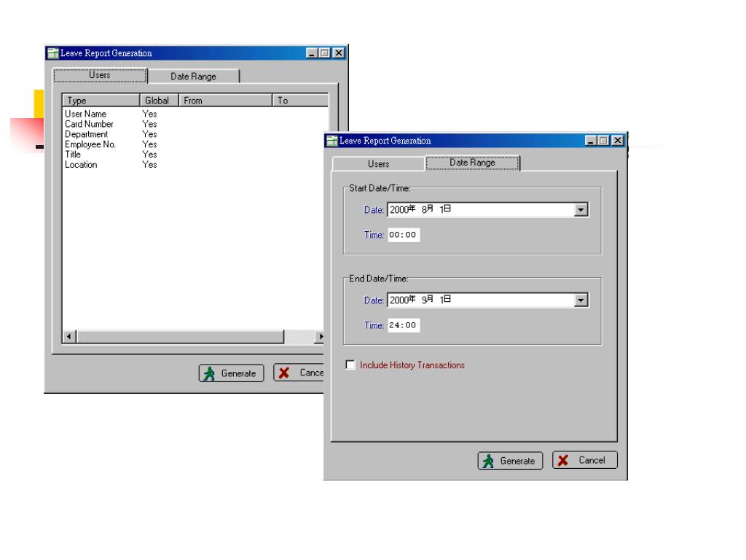Select the Employee No. row in the list

click(x=195, y=144)
